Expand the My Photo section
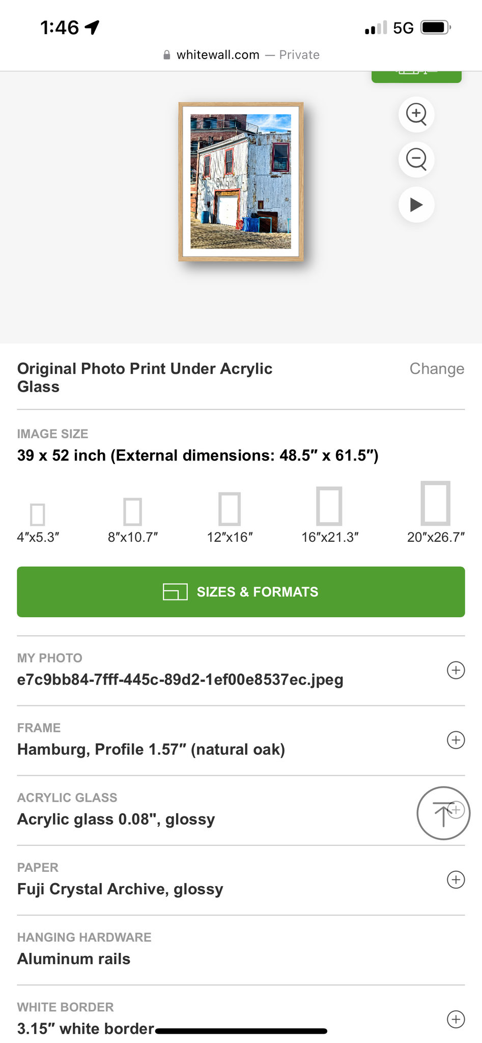 pos(456,670)
